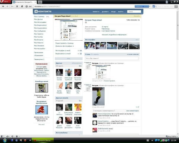This screenshot has width=179, height=143.
Task: Expand 'Изменить фотографию' dropdown
Action: coord(65,46)
